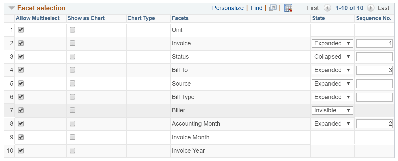Image resolution: width=398 pixels, height=161 pixels.
Task: Click the download to spreadsheet icon
Action: pyautogui.click(x=288, y=8)
